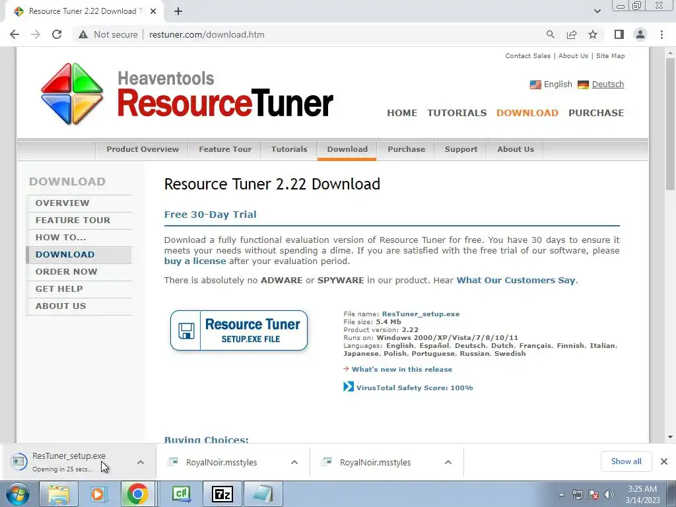Click the Chrome back arrow
The width and height of the screenshot is (676, 507).
(x=15, y=34)
